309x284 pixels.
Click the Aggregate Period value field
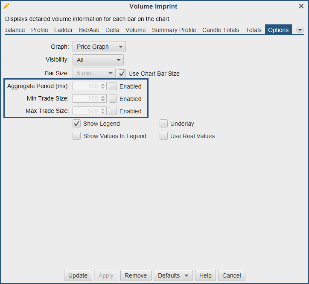[87, 86]
